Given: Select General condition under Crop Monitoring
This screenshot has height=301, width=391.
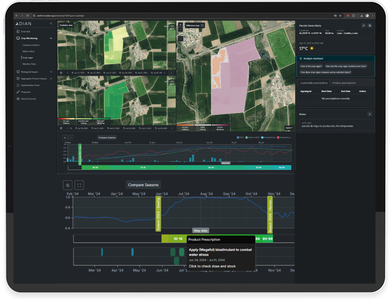Looking at the screenshot, I should [x=31, y=45].
